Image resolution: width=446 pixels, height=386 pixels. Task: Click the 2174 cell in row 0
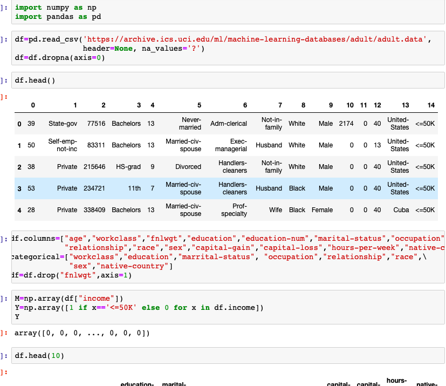coord(346,124)
